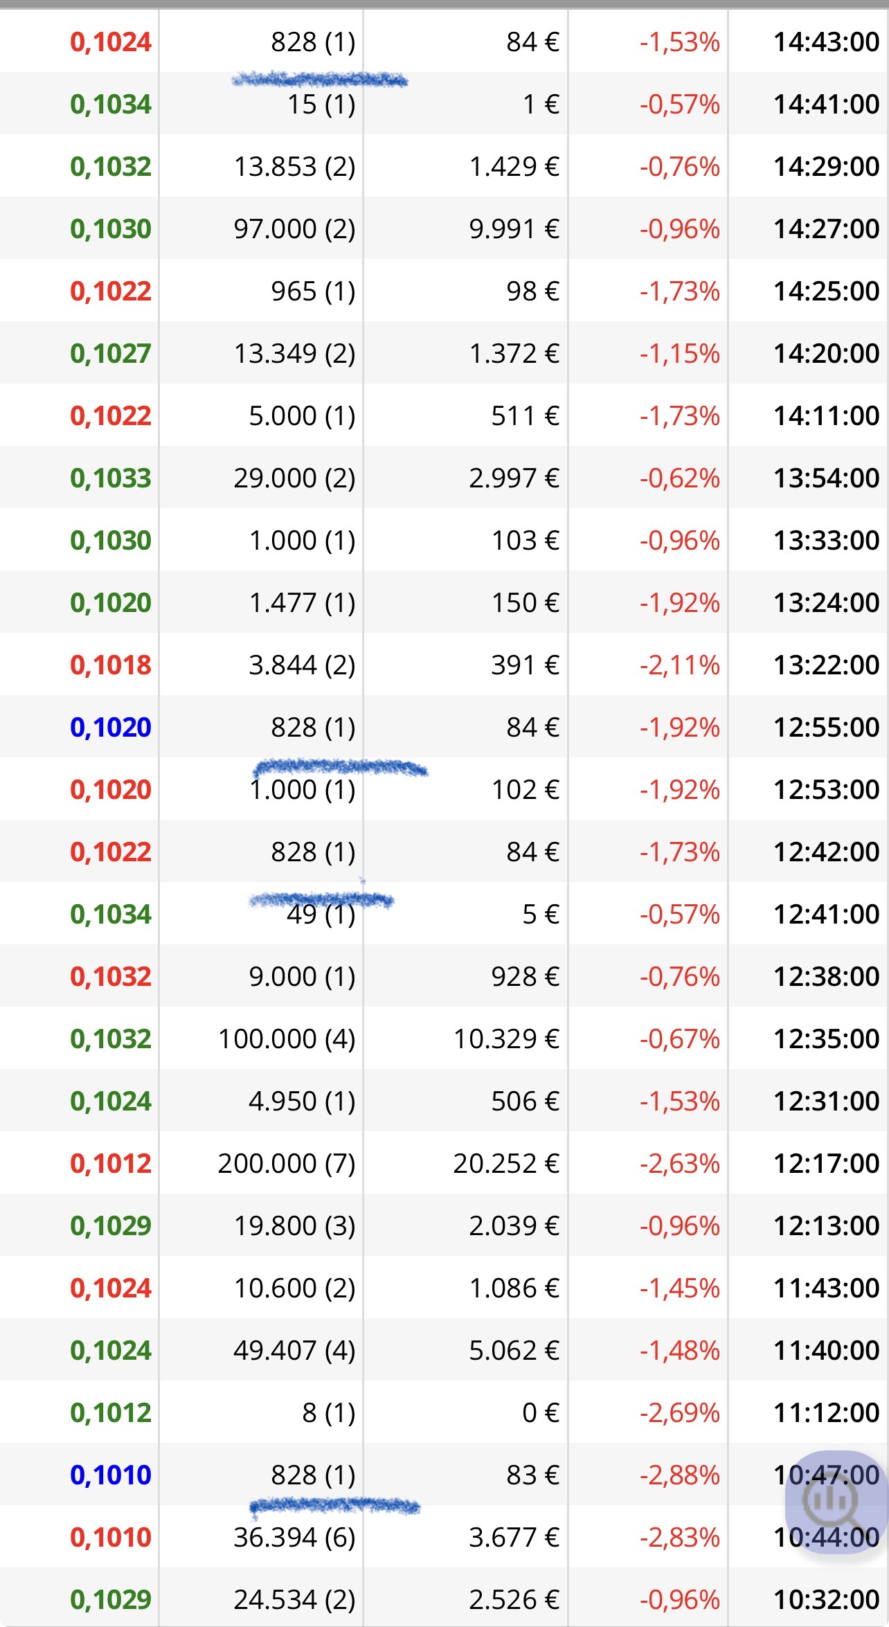The height and width of the screenshot is (1627, 889).
Task: Tap the floating chart analysis icon
Action: tap(836, 1502)
